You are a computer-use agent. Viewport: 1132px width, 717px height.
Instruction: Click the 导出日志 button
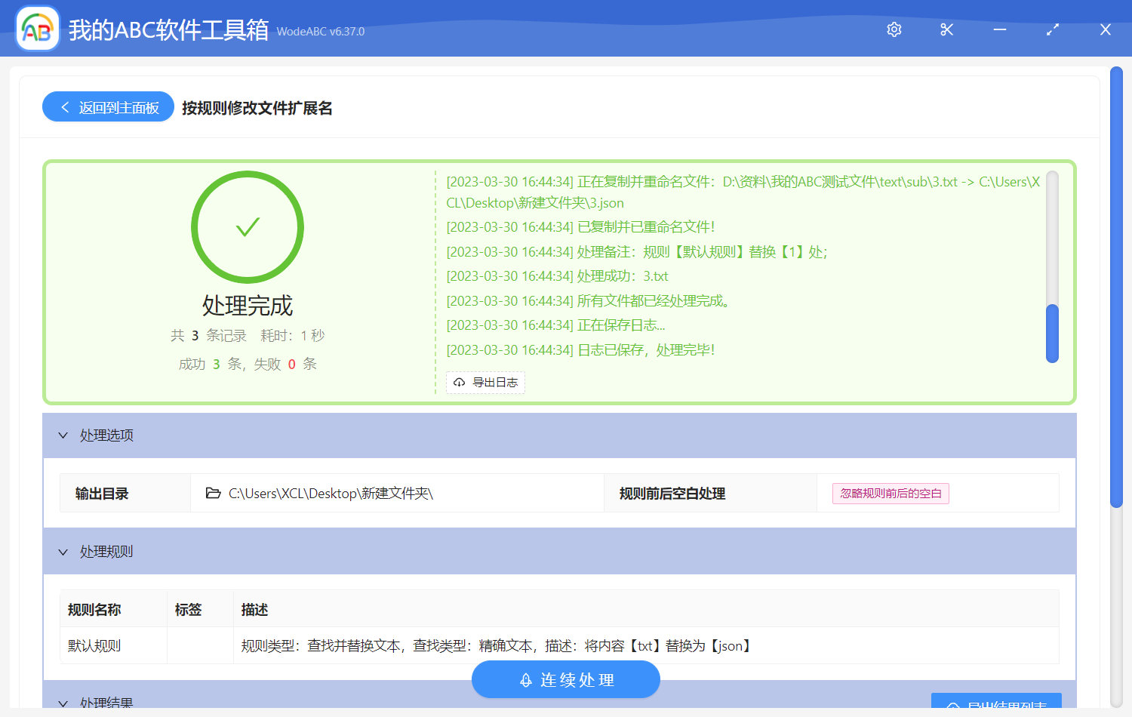click(x=485, y=383)
